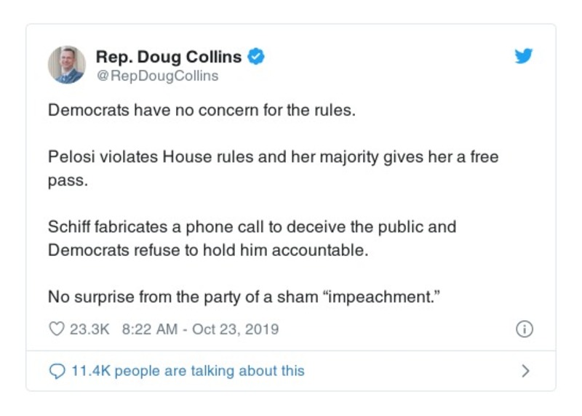Click the "Pelosi violates House rules" line

coord(273,158)
